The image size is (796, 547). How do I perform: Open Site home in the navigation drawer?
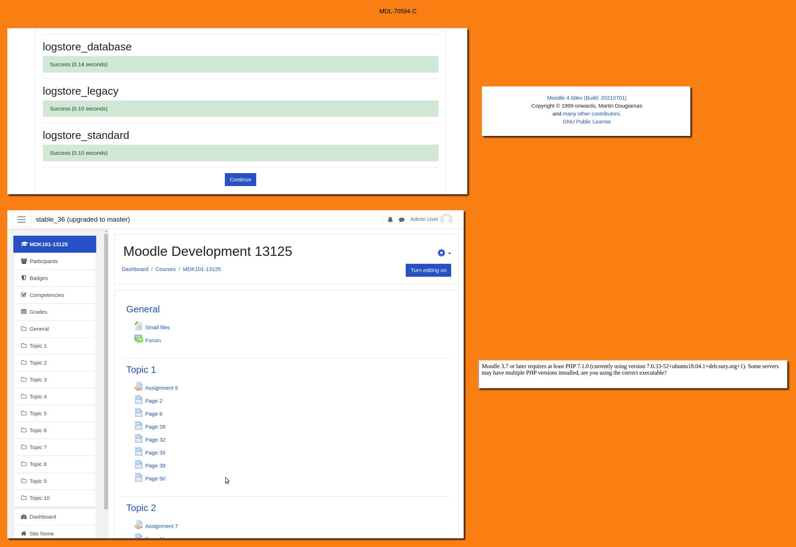[55, 533]
